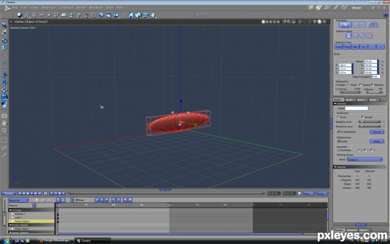Open the Construct menu
Viewport: 390px width, 244px height.
click(66, 8)
